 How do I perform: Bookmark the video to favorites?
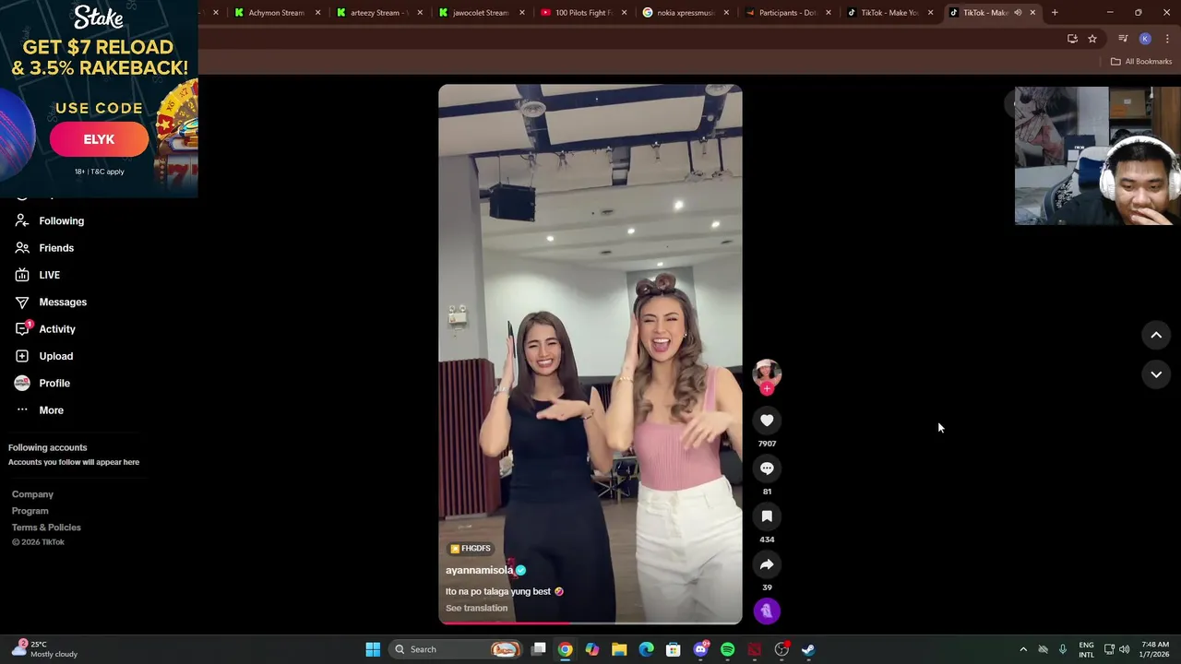(767, 516)
